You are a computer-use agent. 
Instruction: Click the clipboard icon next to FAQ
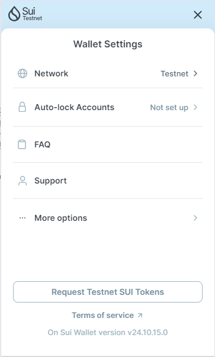pos(22,144)
